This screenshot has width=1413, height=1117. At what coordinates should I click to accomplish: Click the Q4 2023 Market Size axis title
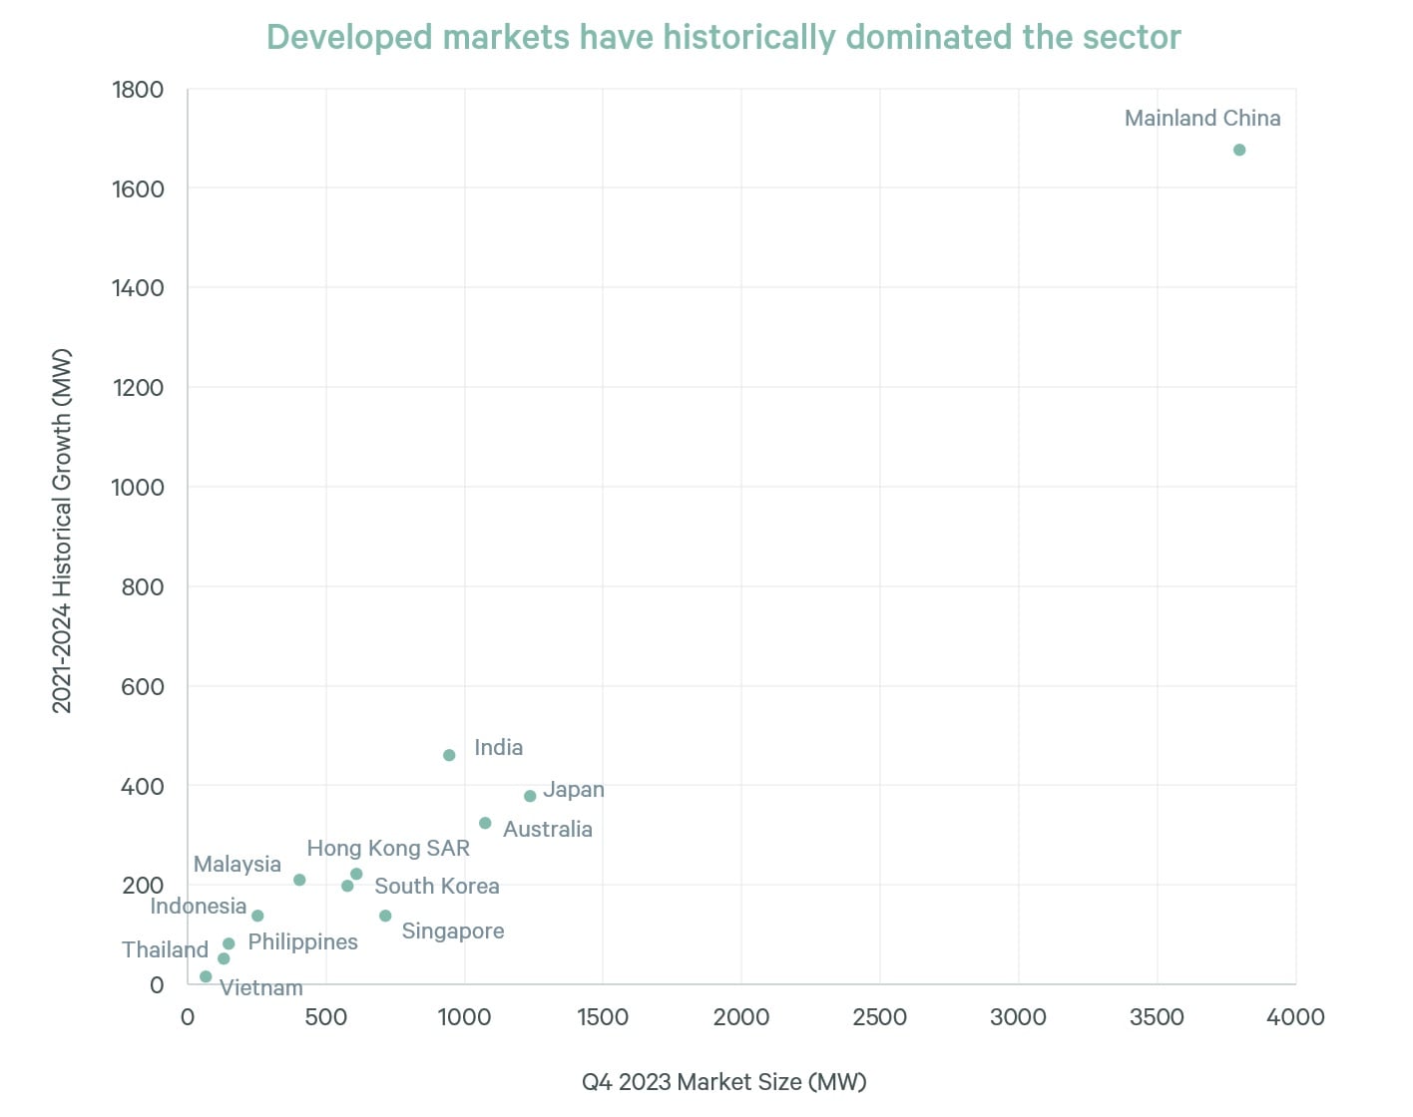tap(725, 1081)
